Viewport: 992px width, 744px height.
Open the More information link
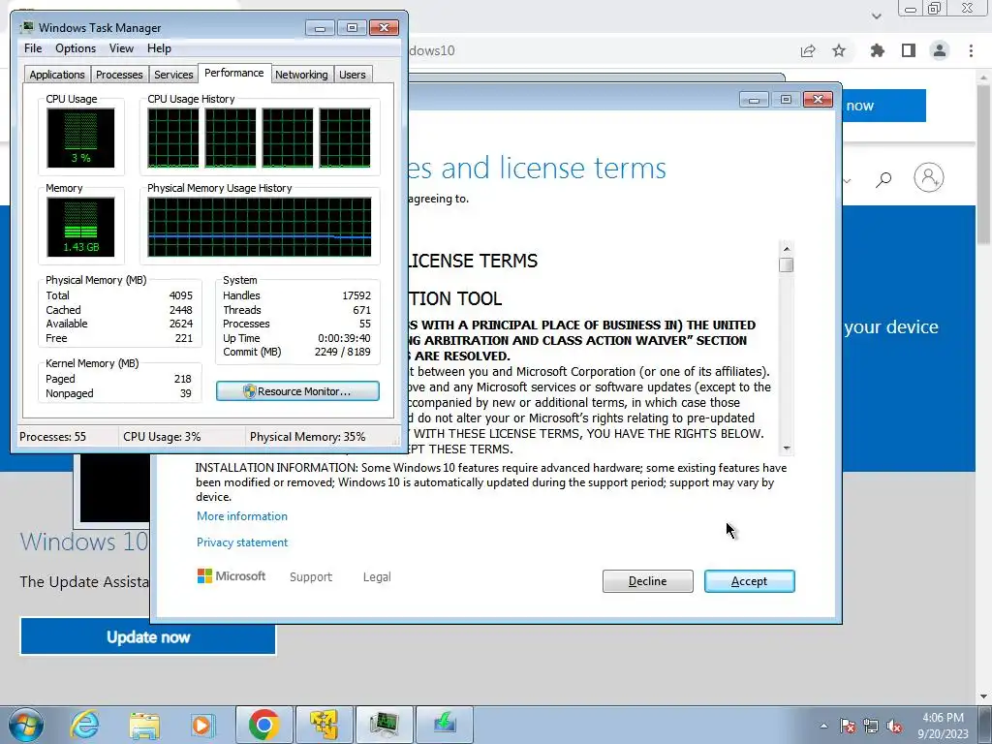tap(241, 516)
